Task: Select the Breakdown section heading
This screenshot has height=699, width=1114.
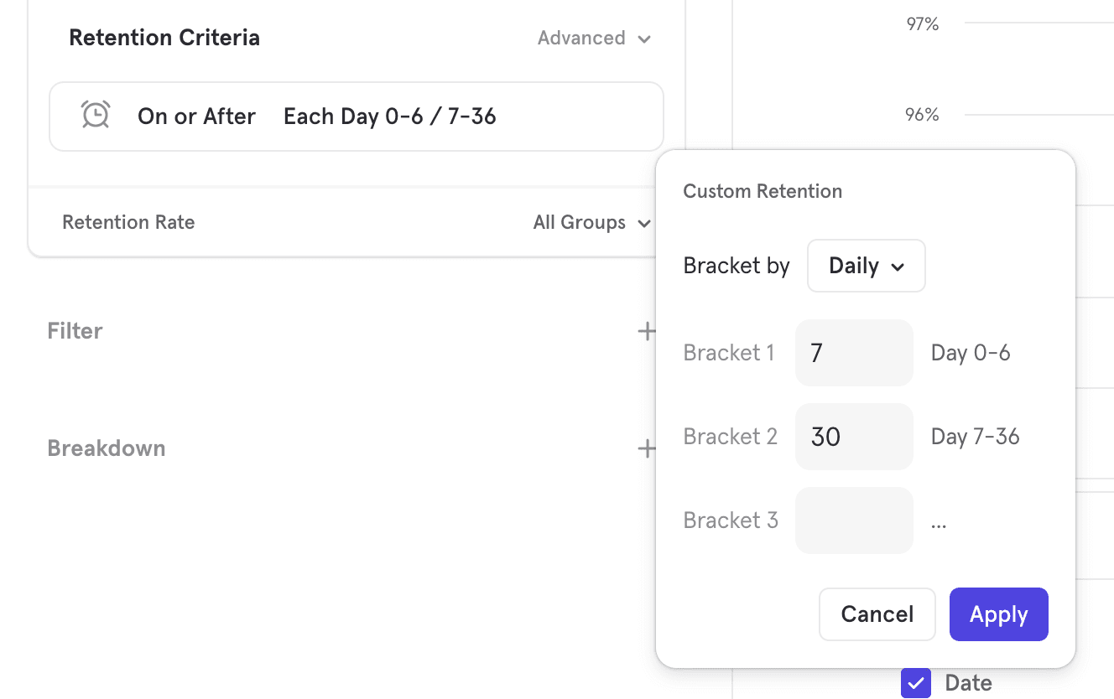Action: coord(106,448)
